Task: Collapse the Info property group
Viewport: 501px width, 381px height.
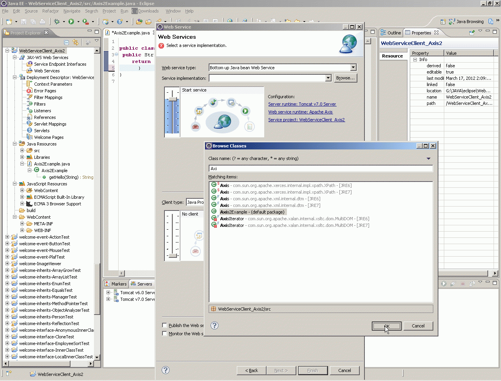Action: (x=415, y=59)
